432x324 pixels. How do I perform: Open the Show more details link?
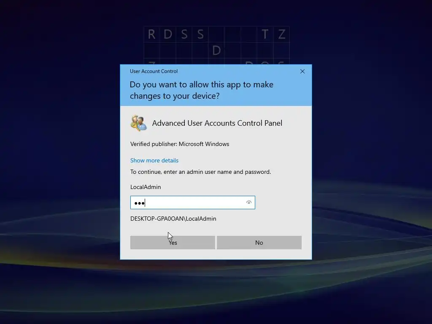point(154,160)
